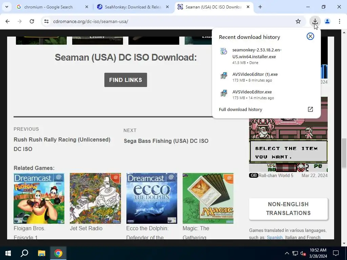Screen dimensions: 347x260
Task: Open Floigan Bros. cover thumbnail
Action: click(x=39, y=198)
